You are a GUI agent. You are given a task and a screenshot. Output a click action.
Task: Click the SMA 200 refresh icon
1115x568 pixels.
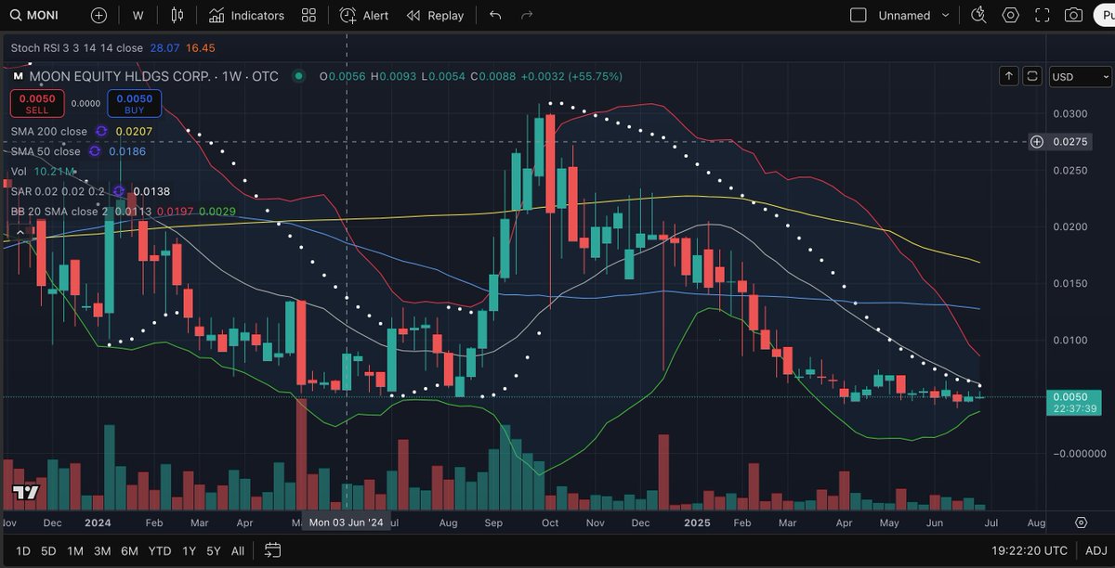[101, 132]
